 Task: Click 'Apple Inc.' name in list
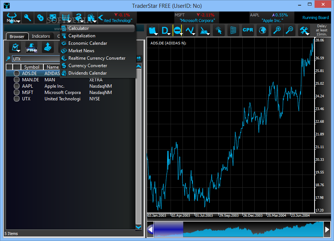[54, 86]
